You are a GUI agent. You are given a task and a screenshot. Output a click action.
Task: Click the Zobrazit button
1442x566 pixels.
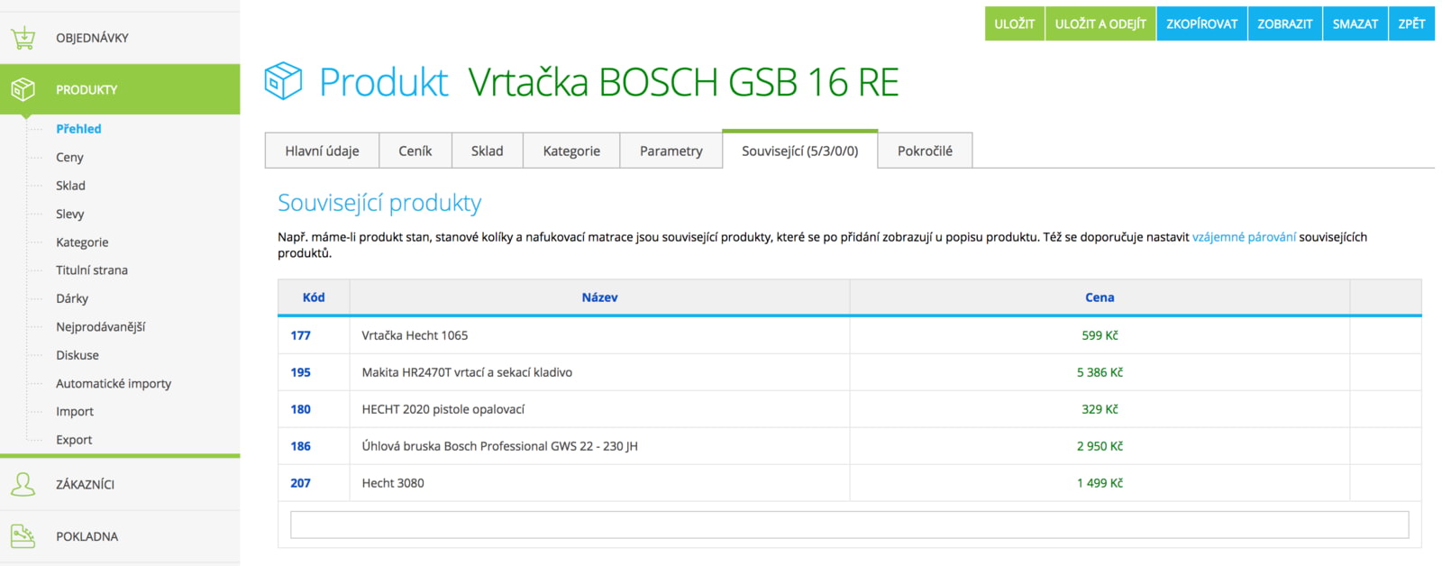(1285, 24)
